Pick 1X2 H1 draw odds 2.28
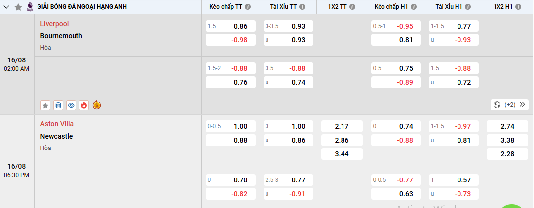Image resolution: width=534 pixels, height=208 pixels. (x=507, y=154)
